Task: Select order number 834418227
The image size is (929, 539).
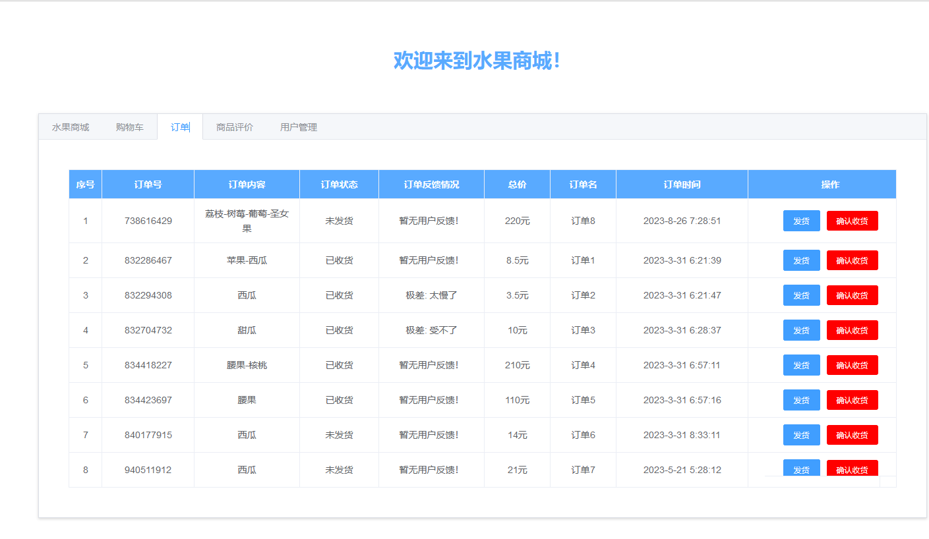Action: tap(148, 365)
